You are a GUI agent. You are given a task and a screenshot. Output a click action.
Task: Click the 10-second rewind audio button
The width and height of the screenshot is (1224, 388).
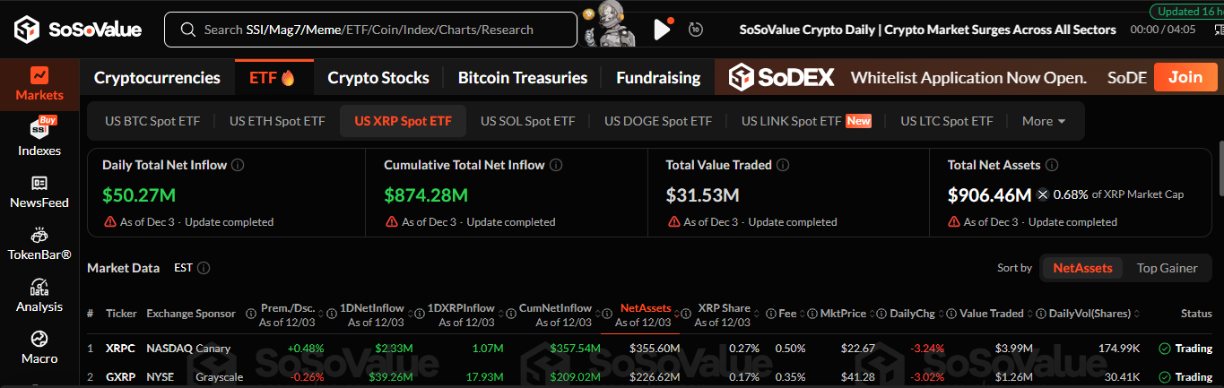[695, 30]
